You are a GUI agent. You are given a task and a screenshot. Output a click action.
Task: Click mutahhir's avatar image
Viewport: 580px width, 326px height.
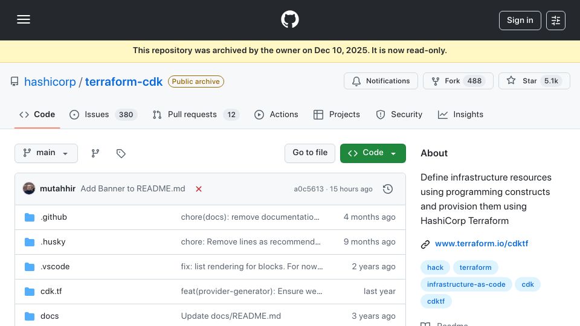tap(29, 188)
